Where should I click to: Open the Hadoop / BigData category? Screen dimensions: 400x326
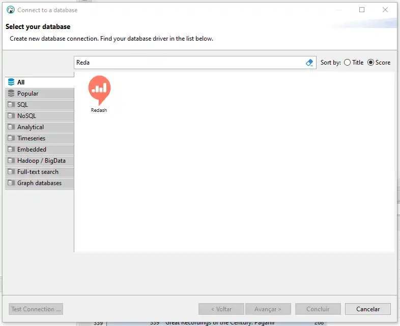[40, 161]
